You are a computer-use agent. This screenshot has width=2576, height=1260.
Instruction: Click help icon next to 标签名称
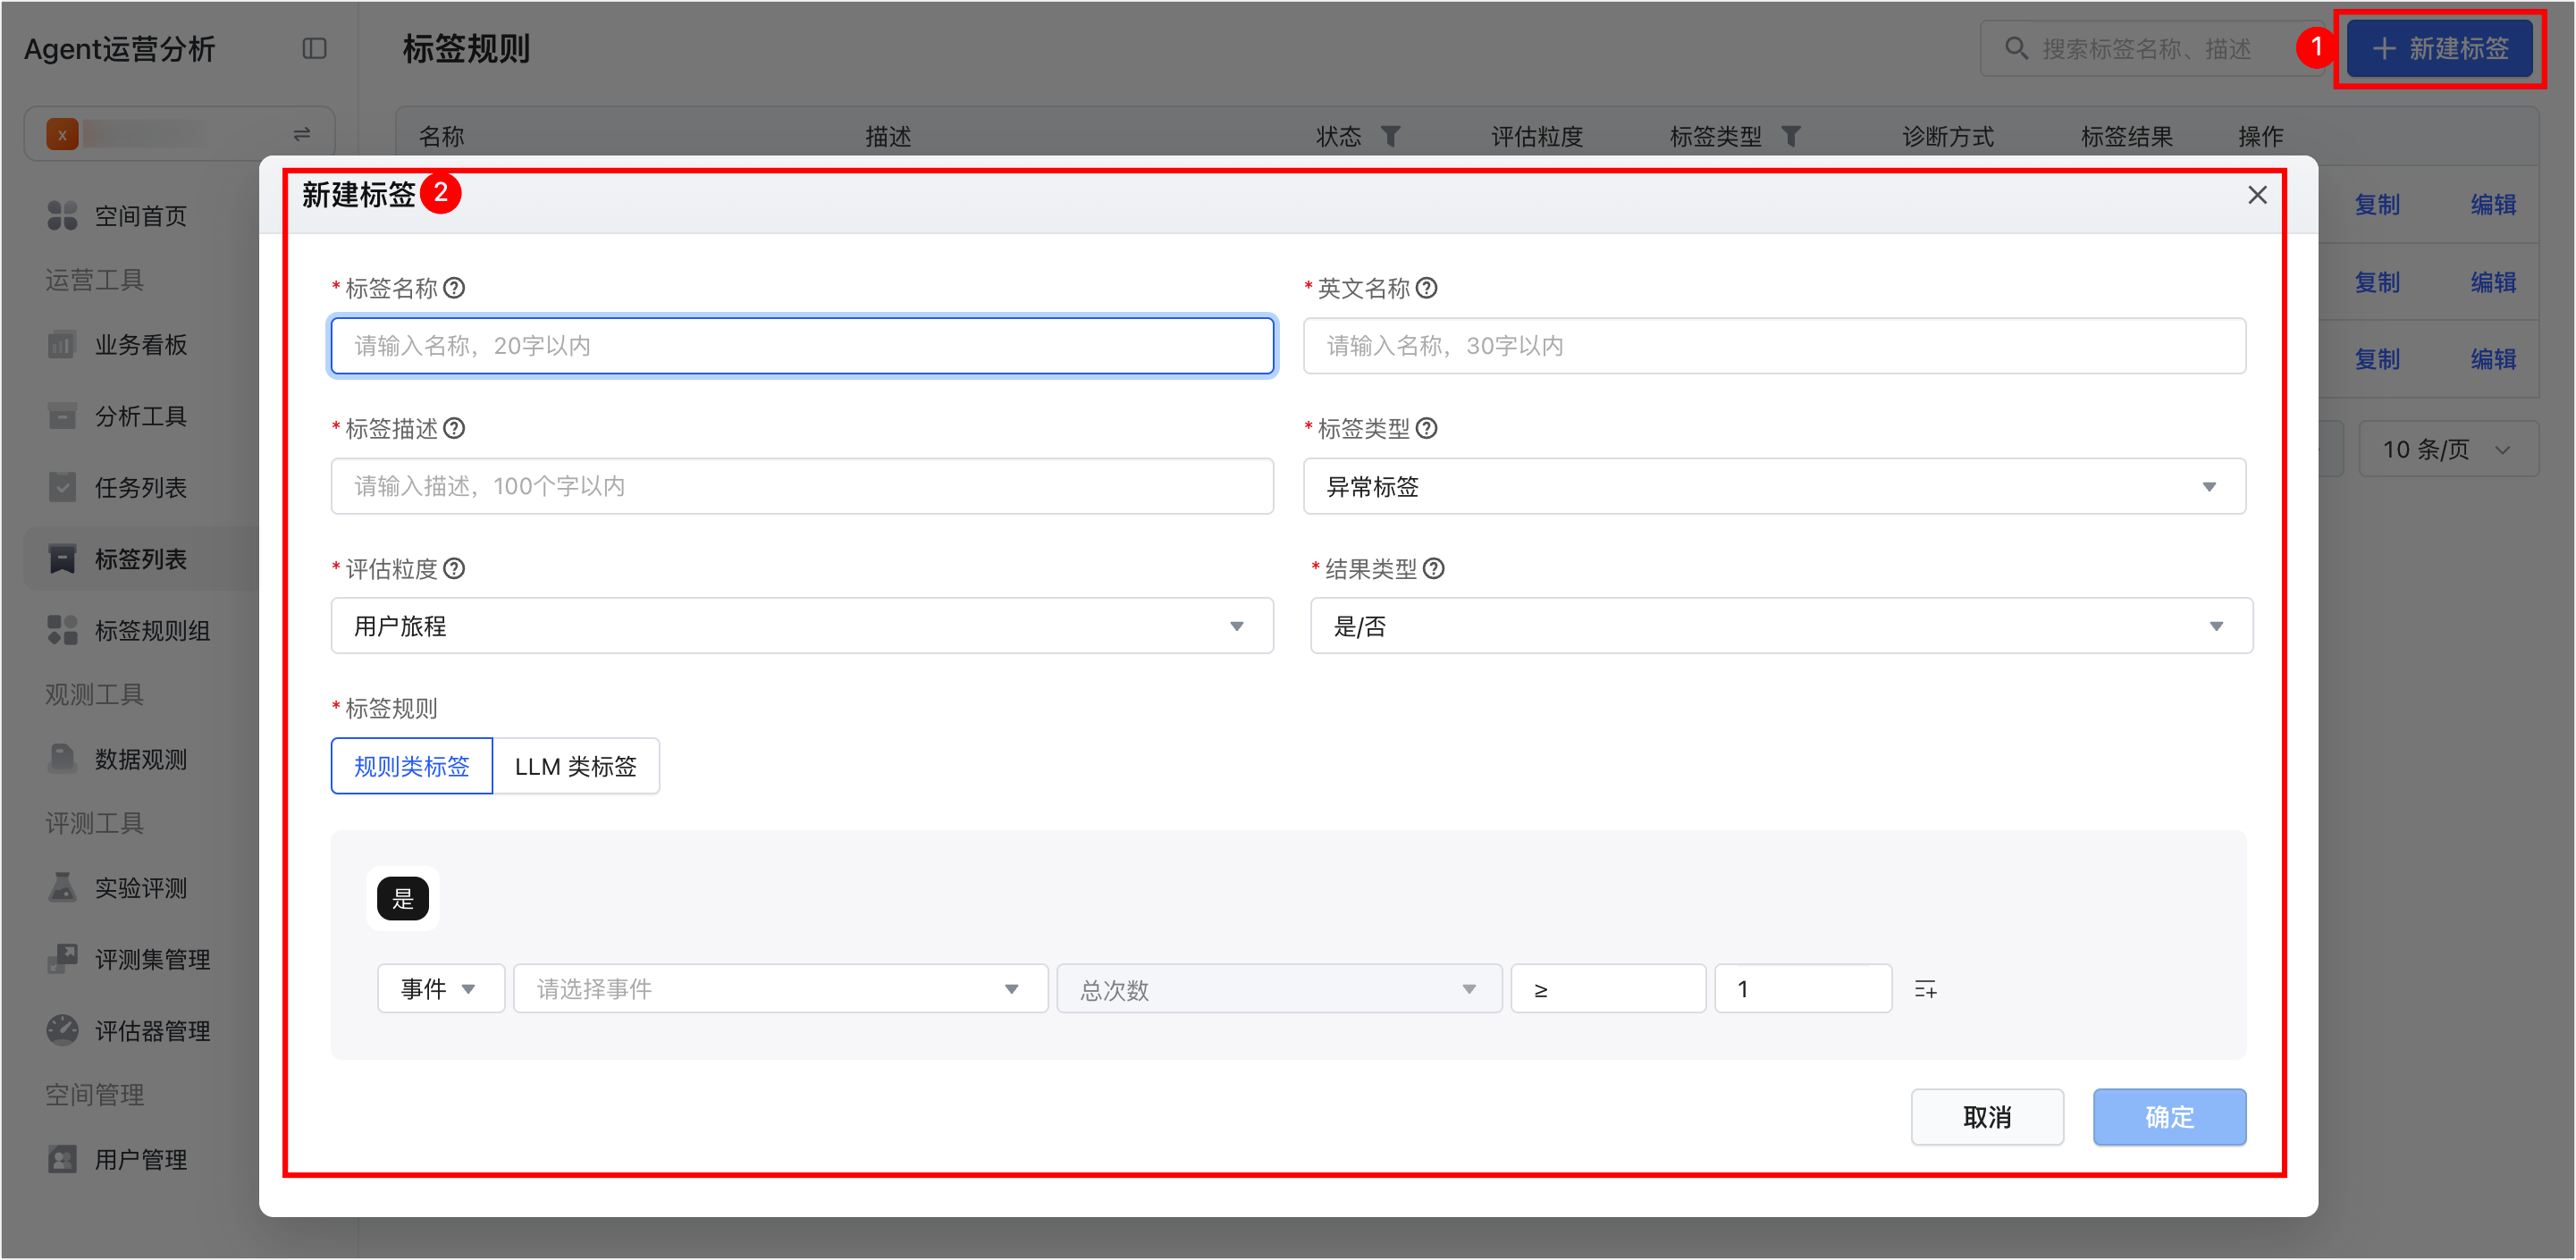pos(454,288)
